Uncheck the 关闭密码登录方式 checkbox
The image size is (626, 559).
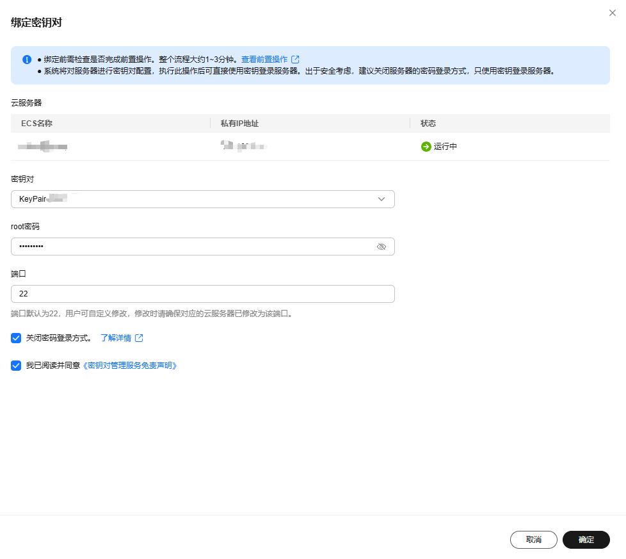16,338
